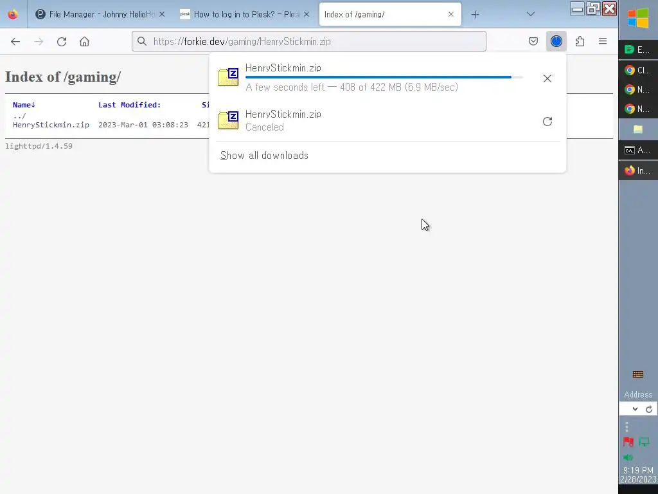The height and width of the screenshot is (494, 658).
Task: Switch to the second Chrome taskbar window
Action: click(638, 89)
